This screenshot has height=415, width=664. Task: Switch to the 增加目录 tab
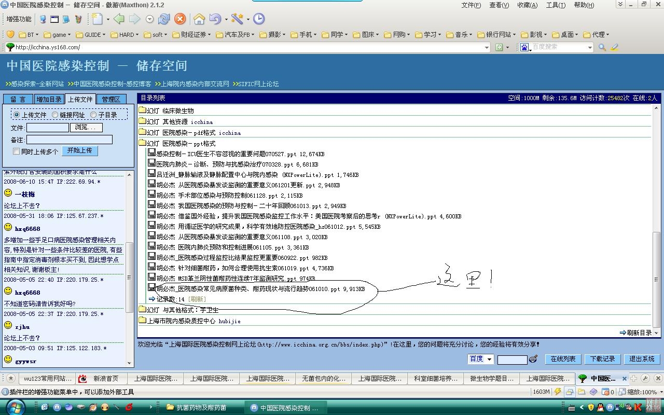pyautogui.click(x=49, y=99)
